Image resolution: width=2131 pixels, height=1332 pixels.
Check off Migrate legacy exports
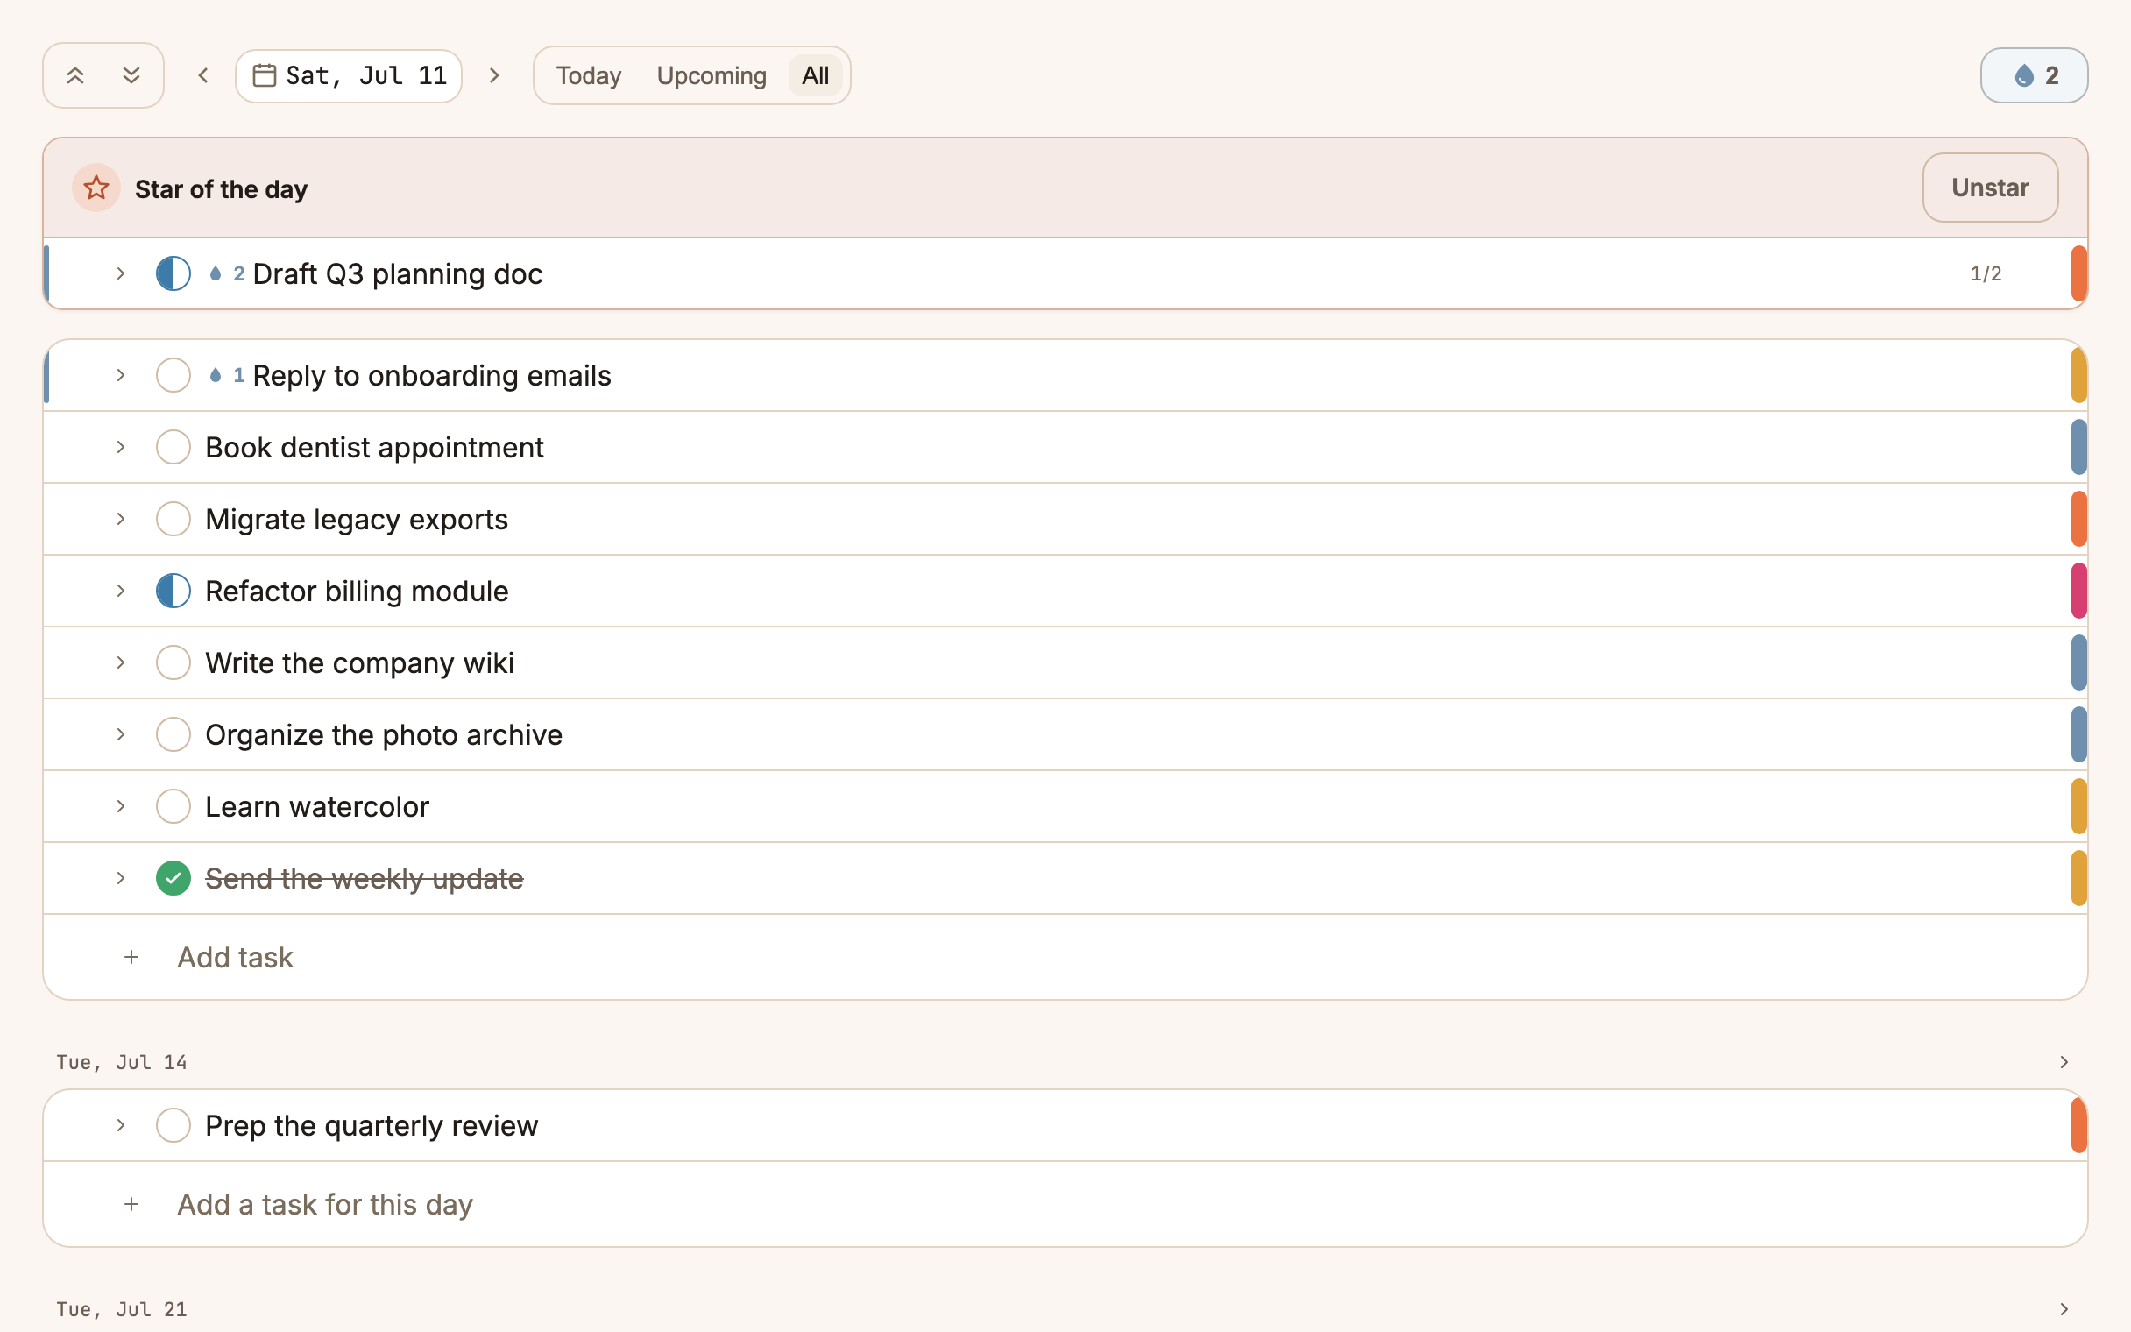tap(173, 520)
